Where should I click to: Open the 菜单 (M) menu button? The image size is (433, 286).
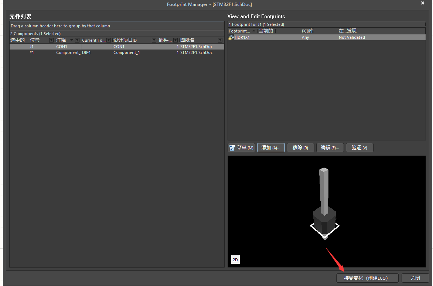(241, 148)
